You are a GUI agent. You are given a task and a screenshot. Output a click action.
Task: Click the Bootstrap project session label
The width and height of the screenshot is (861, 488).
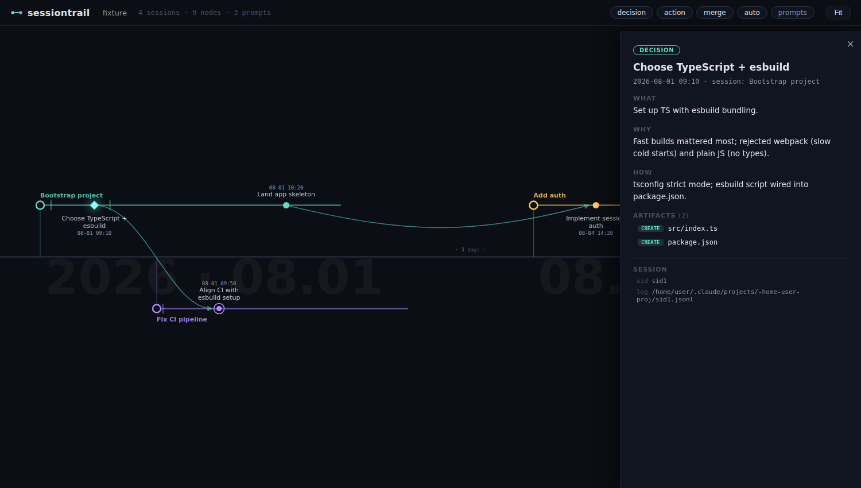pos(71,195)
